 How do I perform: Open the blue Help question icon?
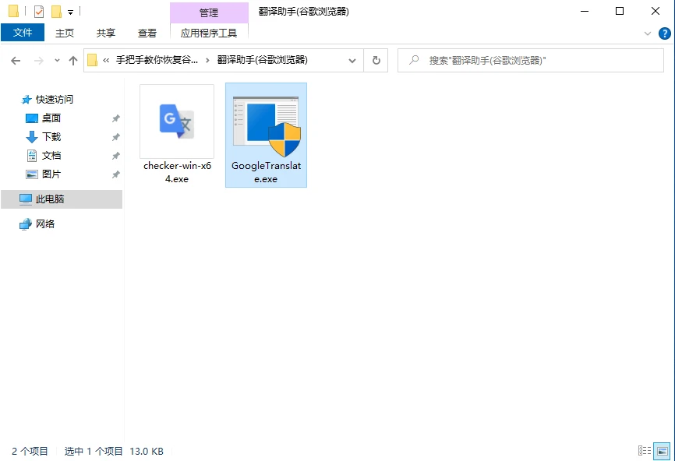point(665,33)
